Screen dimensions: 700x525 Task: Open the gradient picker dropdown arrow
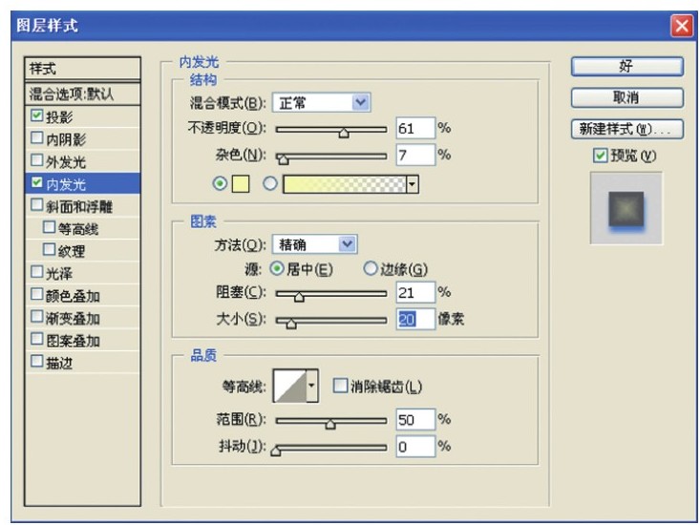click(413, 184)
